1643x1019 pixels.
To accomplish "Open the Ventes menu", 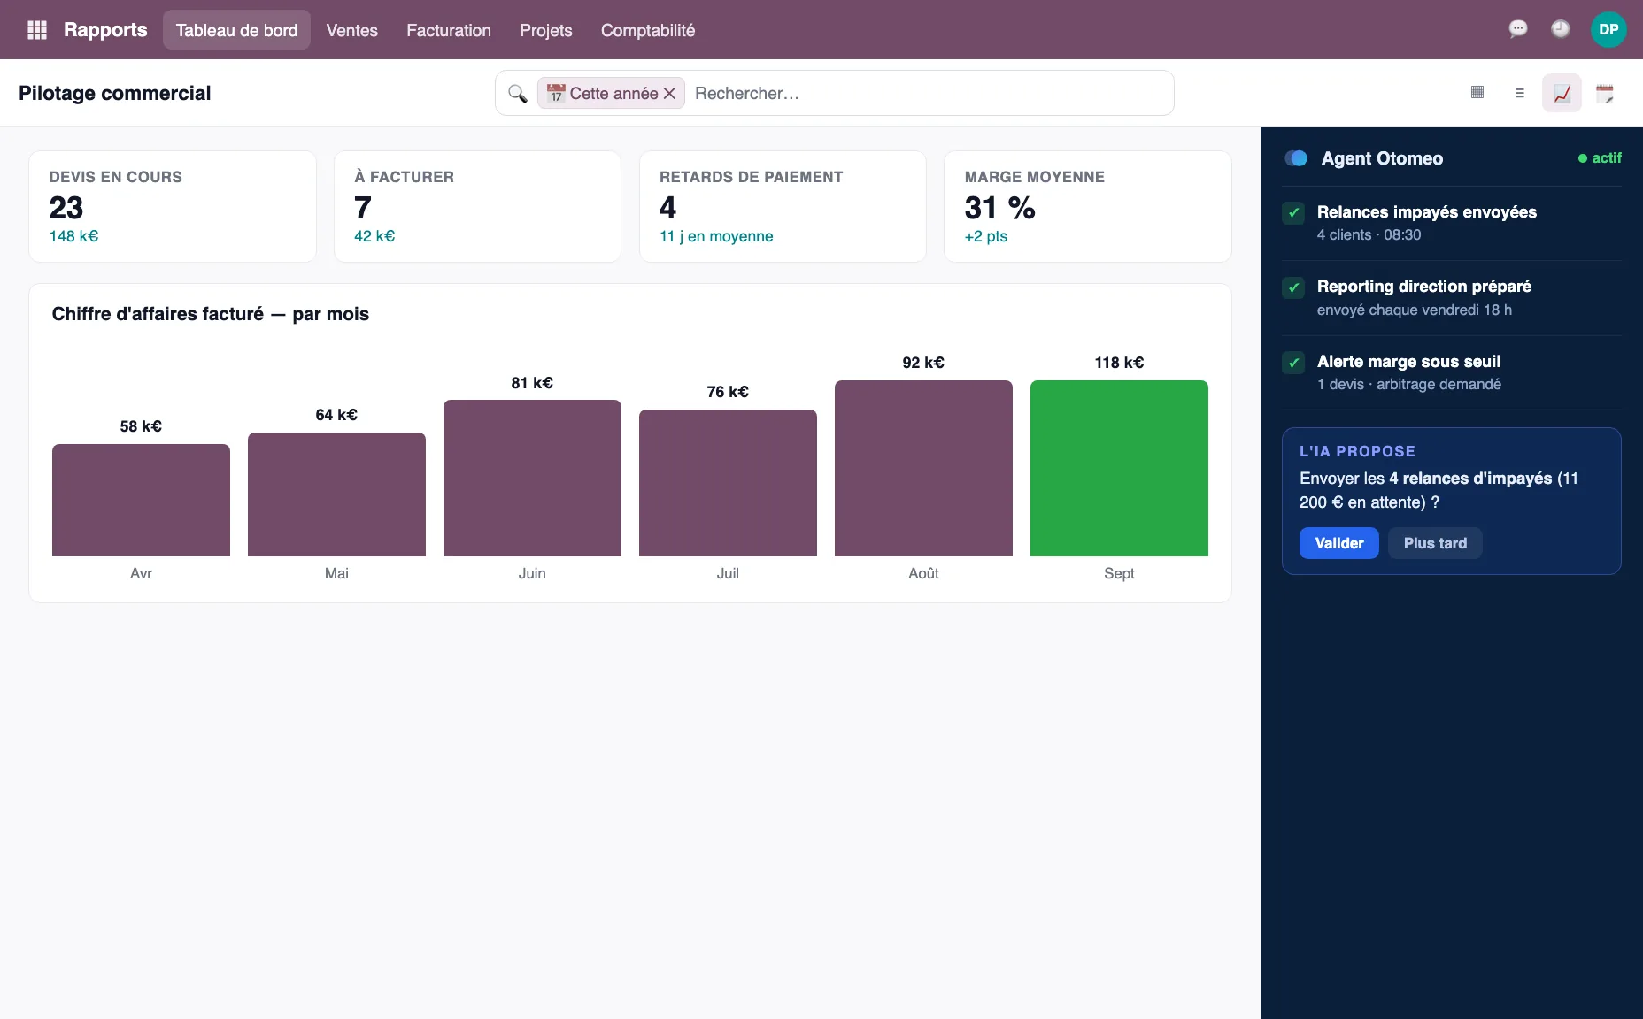I will coord(351,30).
